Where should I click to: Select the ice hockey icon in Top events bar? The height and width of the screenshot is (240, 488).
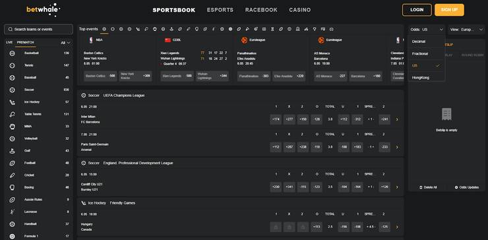138,29
